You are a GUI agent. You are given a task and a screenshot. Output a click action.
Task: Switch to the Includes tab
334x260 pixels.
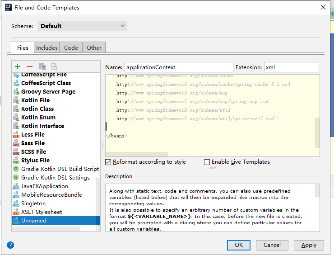[47, 47]
